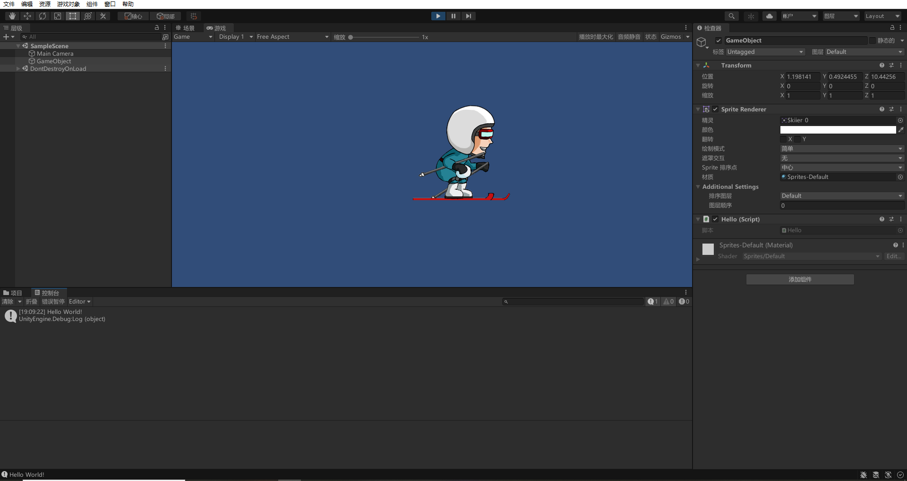Open SampleScene options kebab menu
Viewport: 907px width, 481px height.
pyautogui.click(x=165, y=46)
